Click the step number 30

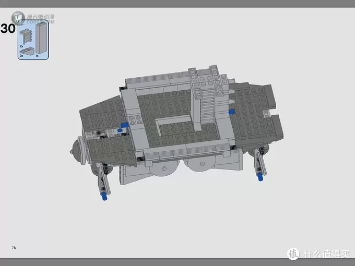(x=8, y=29)
